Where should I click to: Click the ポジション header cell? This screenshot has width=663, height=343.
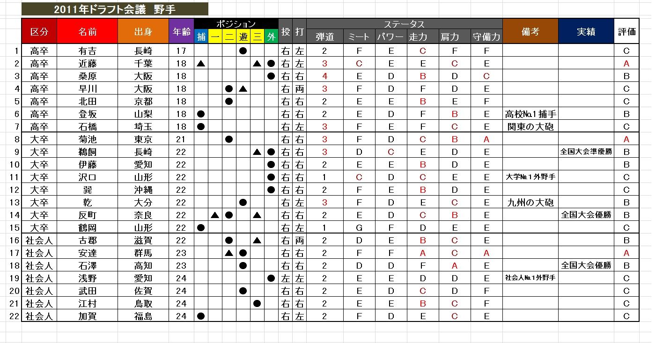(x=236, y=24)
